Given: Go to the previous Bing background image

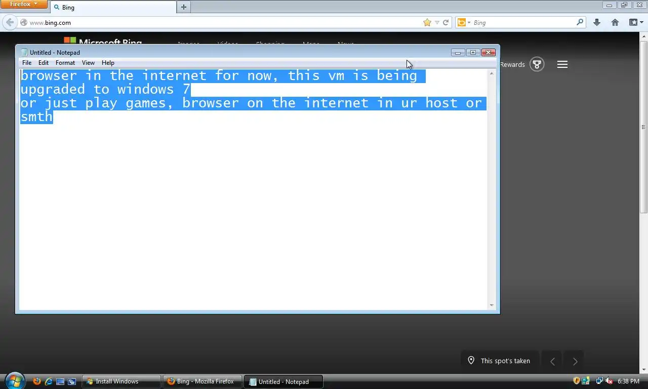Looking at the screenshot, I should coord(552,361).
